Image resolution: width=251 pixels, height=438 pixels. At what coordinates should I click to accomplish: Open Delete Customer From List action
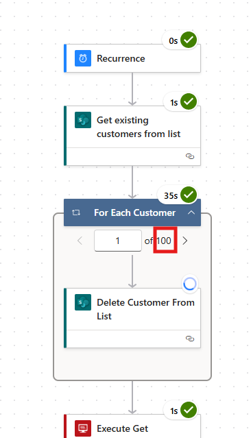[132, 318]
